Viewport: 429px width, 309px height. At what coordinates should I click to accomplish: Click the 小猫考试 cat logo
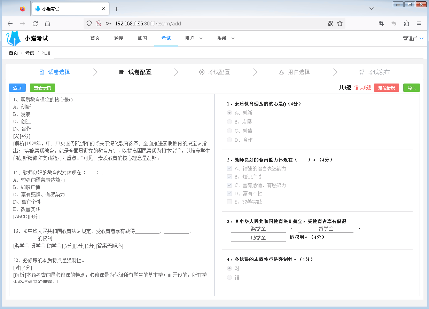point(14,38)
